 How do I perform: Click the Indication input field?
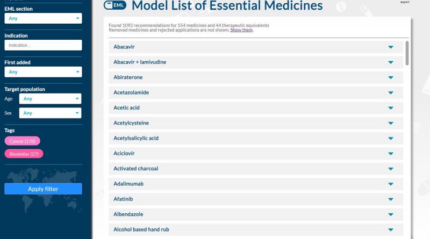point(43,45)
